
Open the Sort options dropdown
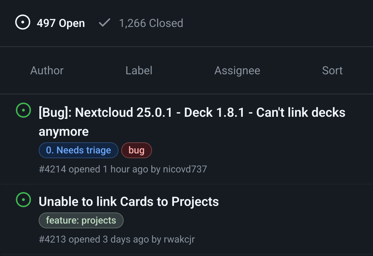332,70
